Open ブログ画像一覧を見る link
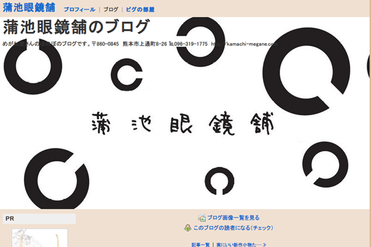 (233, 218)
